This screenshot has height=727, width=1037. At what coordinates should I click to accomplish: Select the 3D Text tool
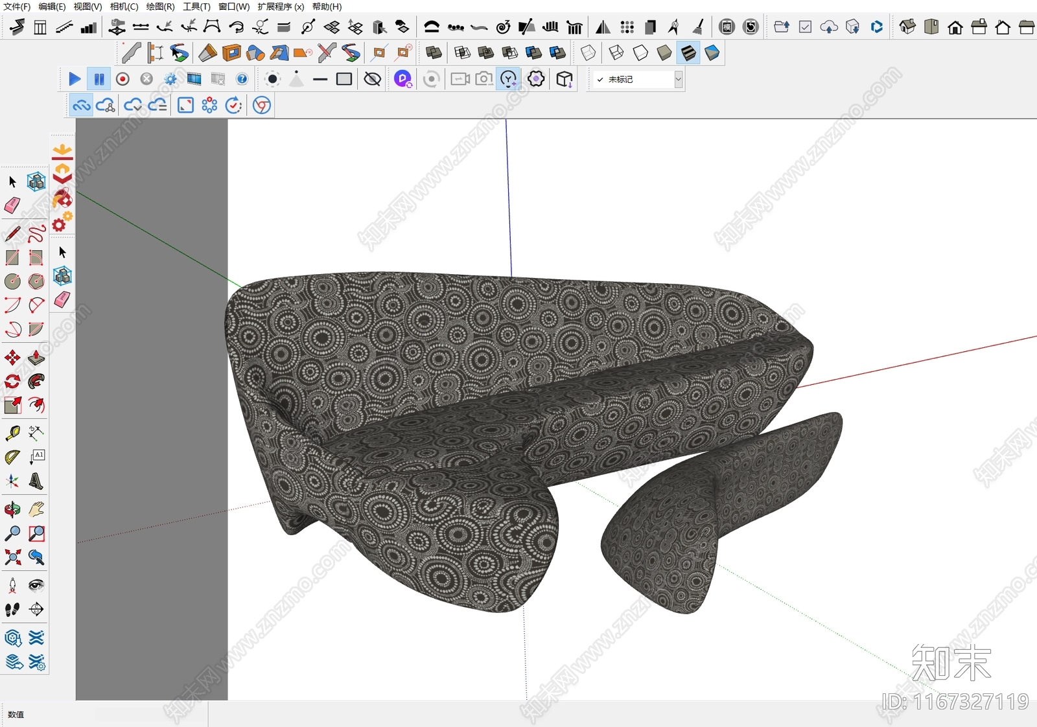point(36,481)
